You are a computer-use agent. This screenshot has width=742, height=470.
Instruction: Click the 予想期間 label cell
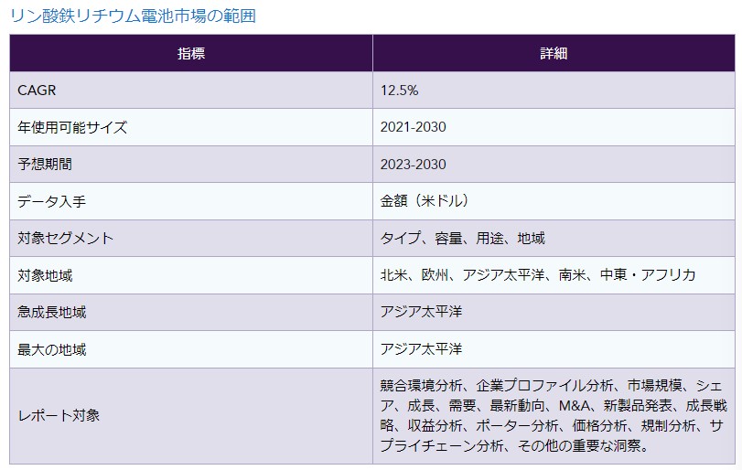coord(45,165)
